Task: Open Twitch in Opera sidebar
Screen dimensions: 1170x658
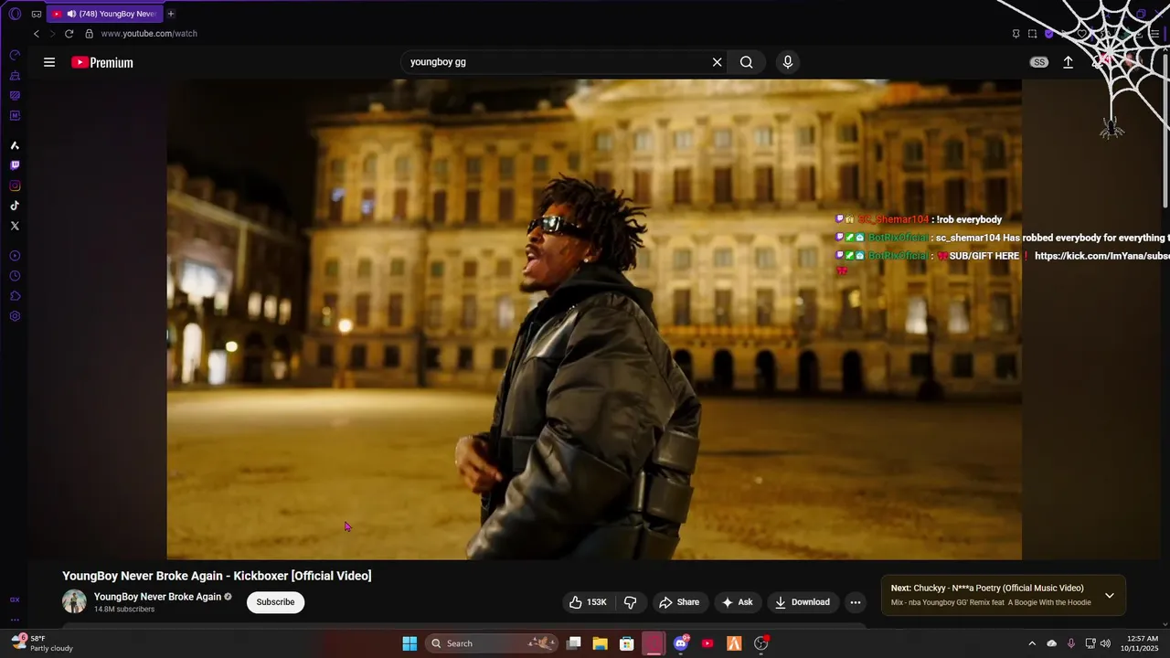Action: pos(15,165)
